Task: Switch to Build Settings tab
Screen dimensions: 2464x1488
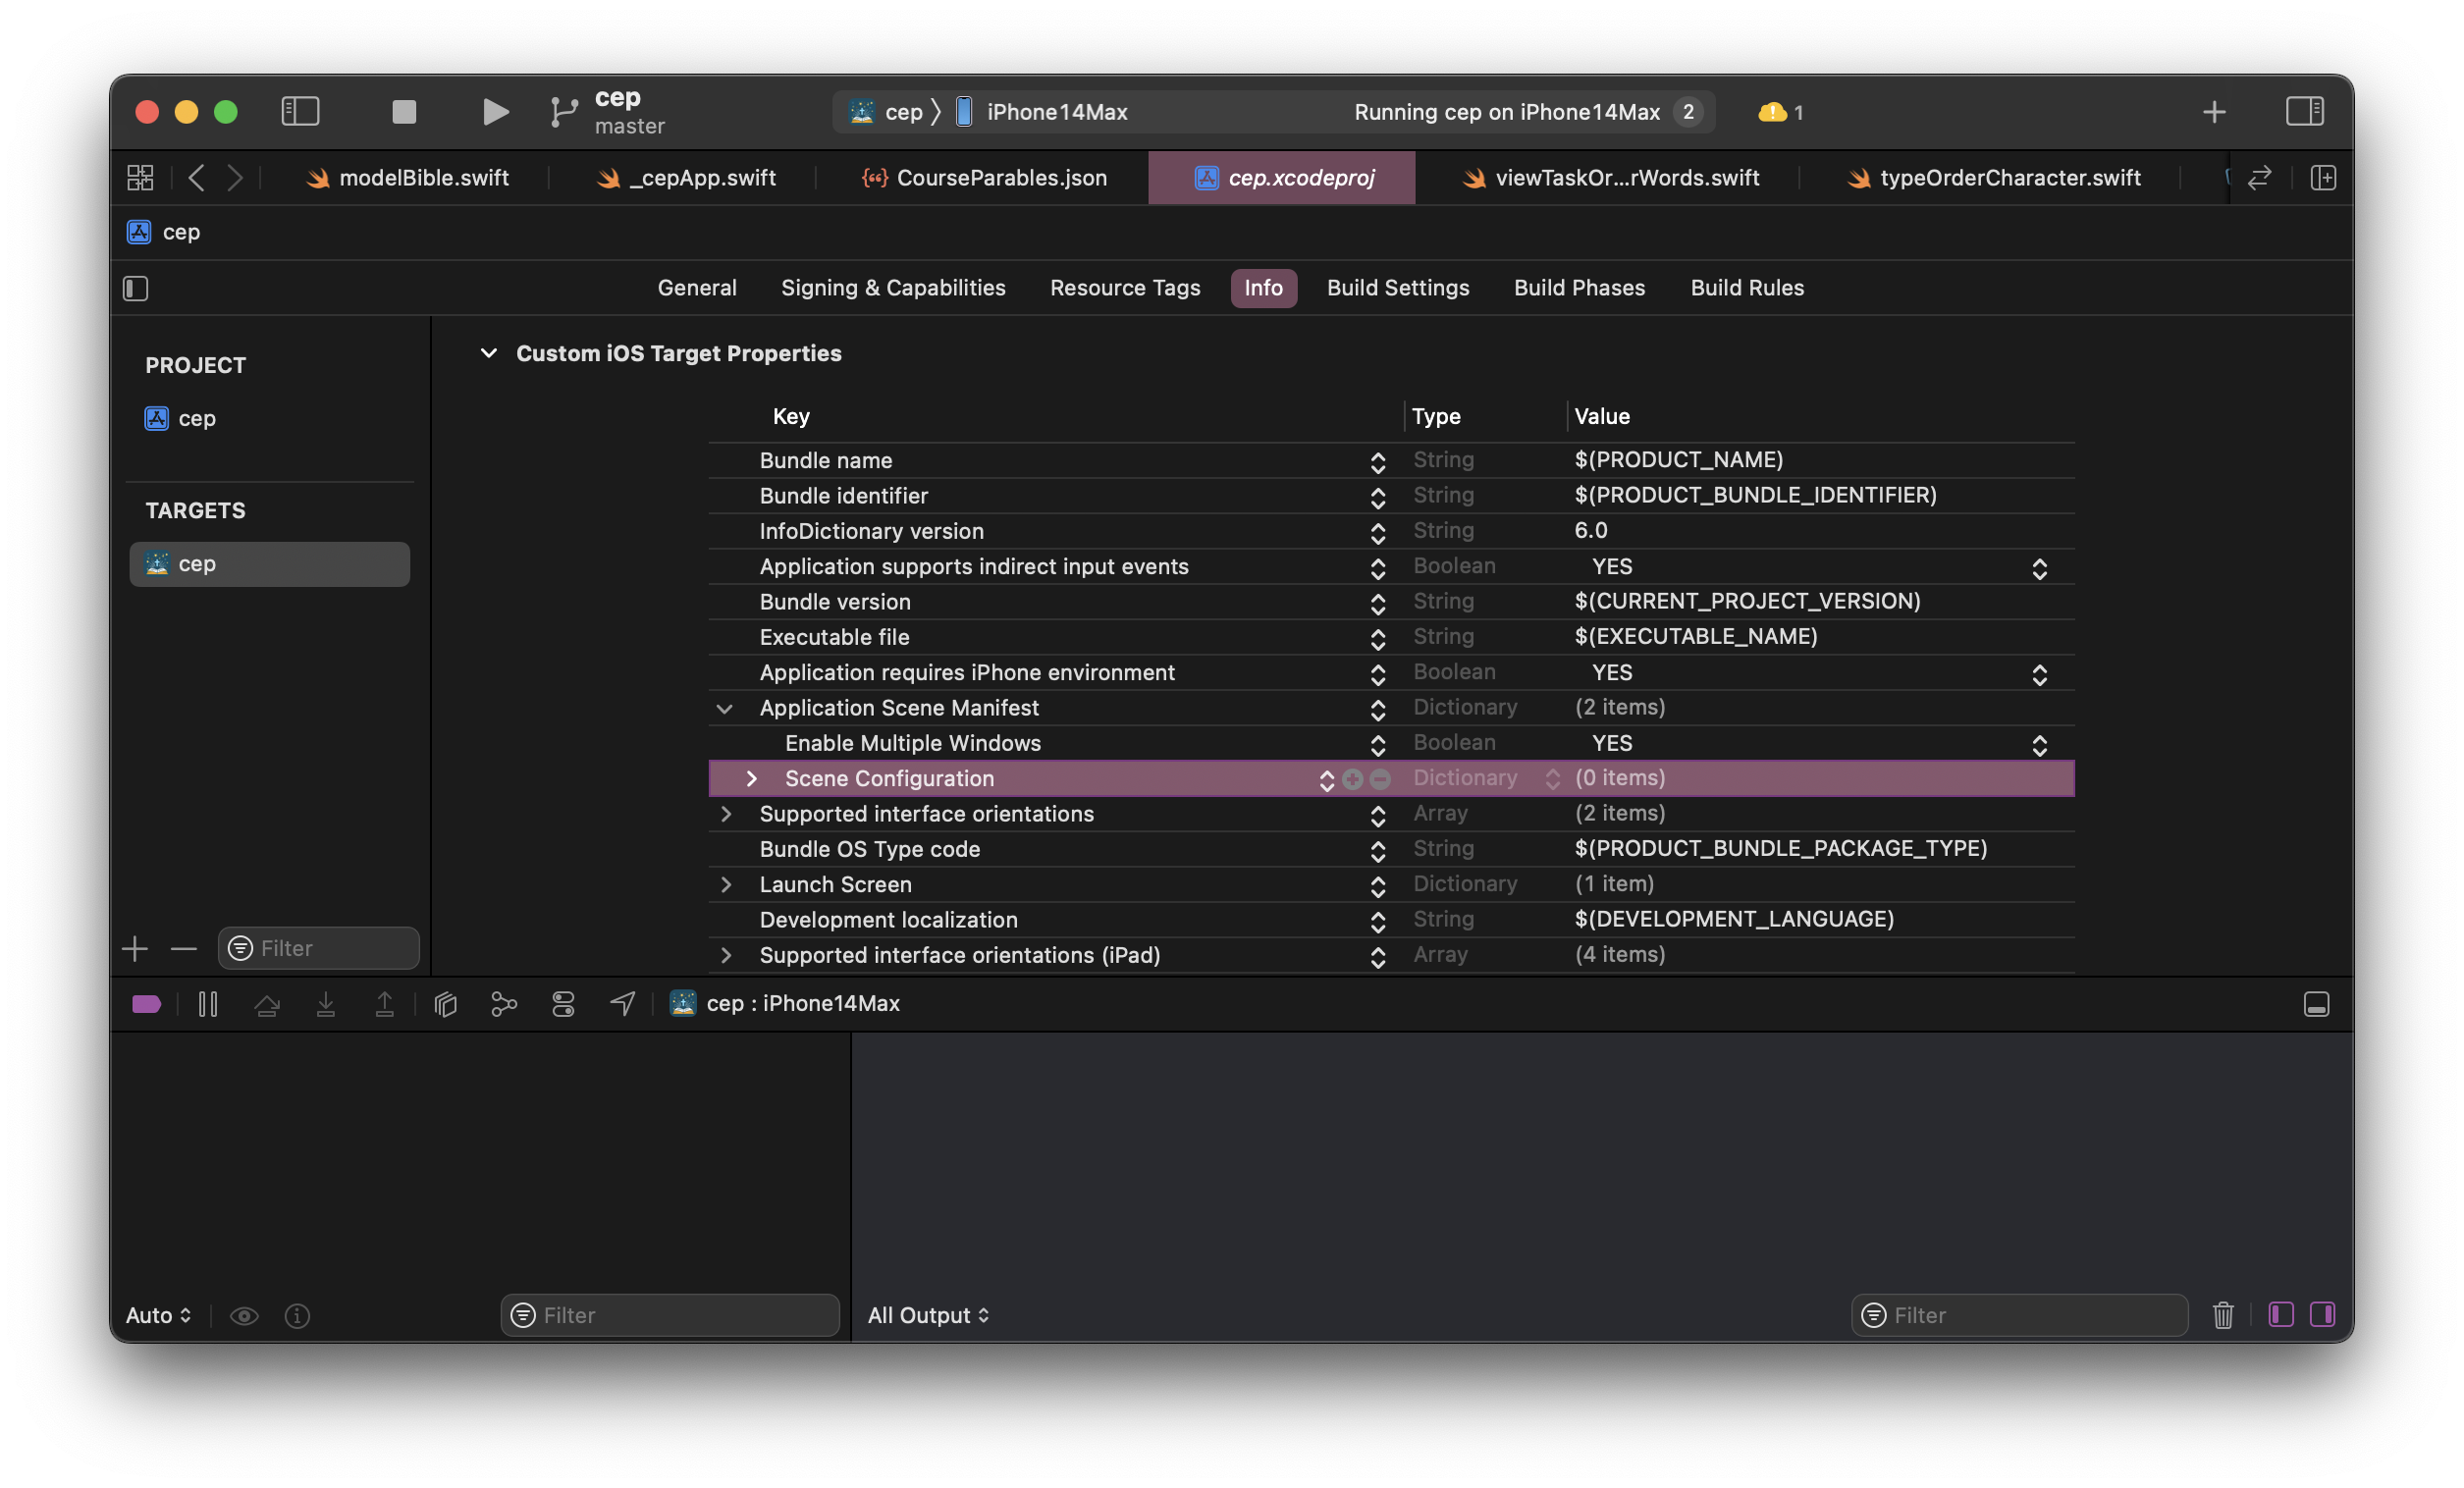Action: coord(1398,288)
